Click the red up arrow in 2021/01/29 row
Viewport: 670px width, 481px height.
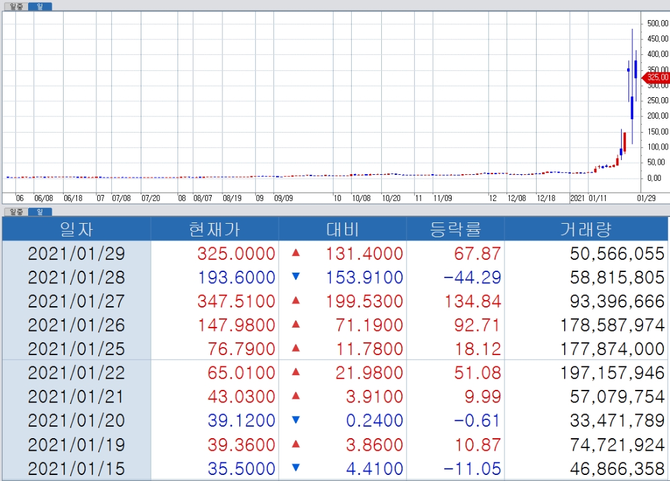point(296,254)
